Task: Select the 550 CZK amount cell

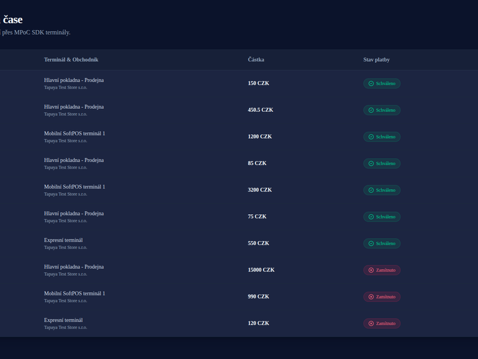Action: click(259, 243)
